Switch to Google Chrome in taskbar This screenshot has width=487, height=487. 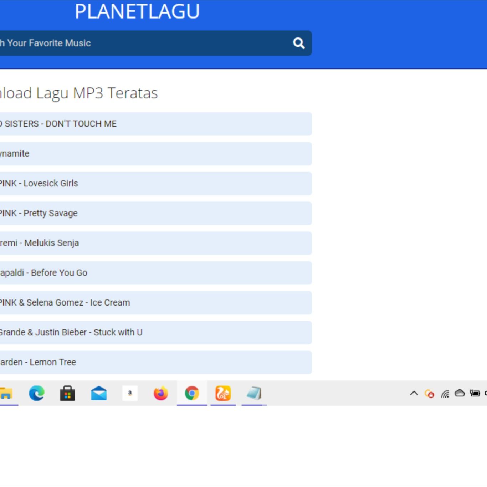192,393
